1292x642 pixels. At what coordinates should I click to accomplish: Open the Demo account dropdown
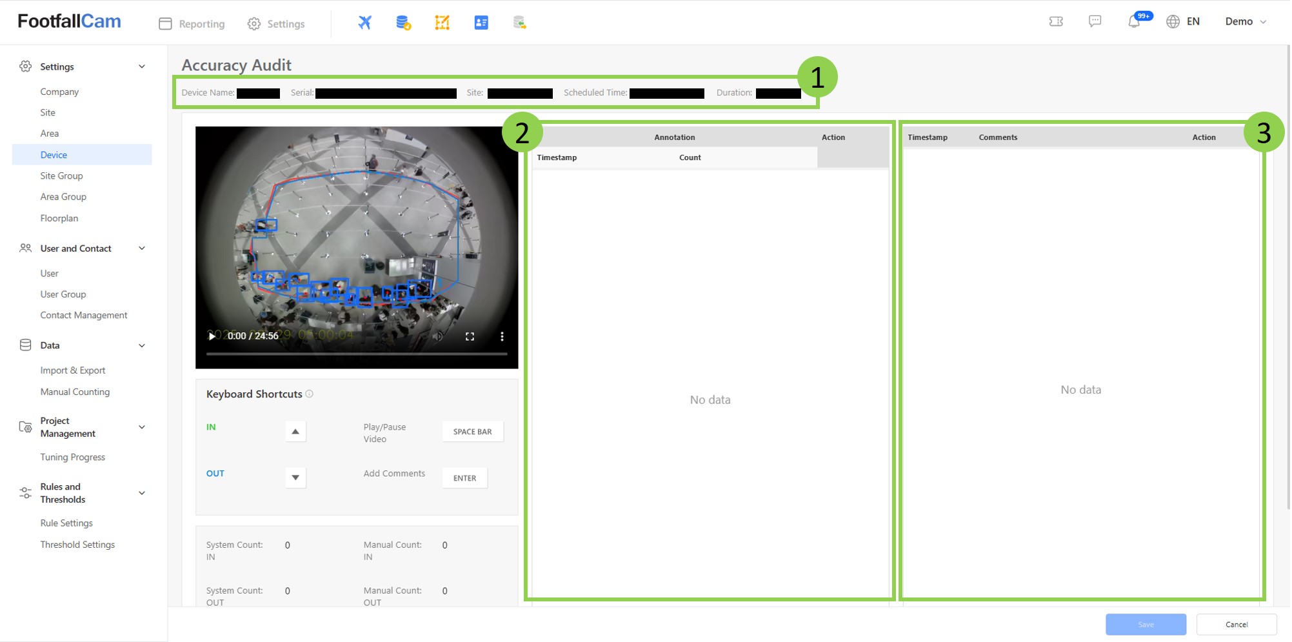pyautogui.click(x=1245, y=21)
